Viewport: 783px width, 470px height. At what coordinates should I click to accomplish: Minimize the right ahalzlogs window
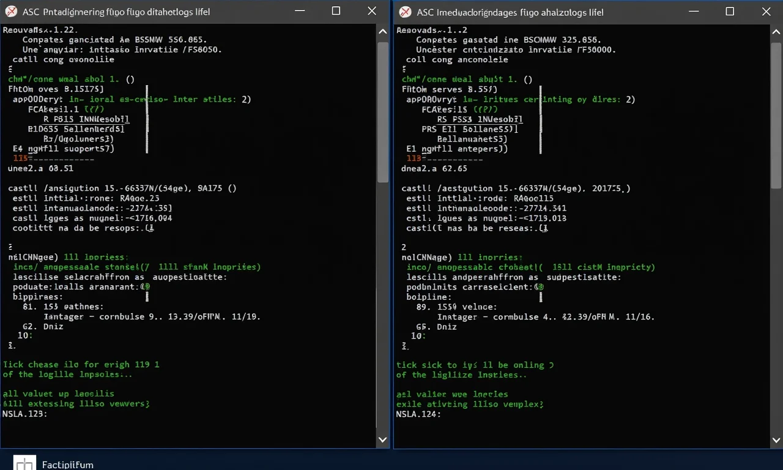(694, 10)
